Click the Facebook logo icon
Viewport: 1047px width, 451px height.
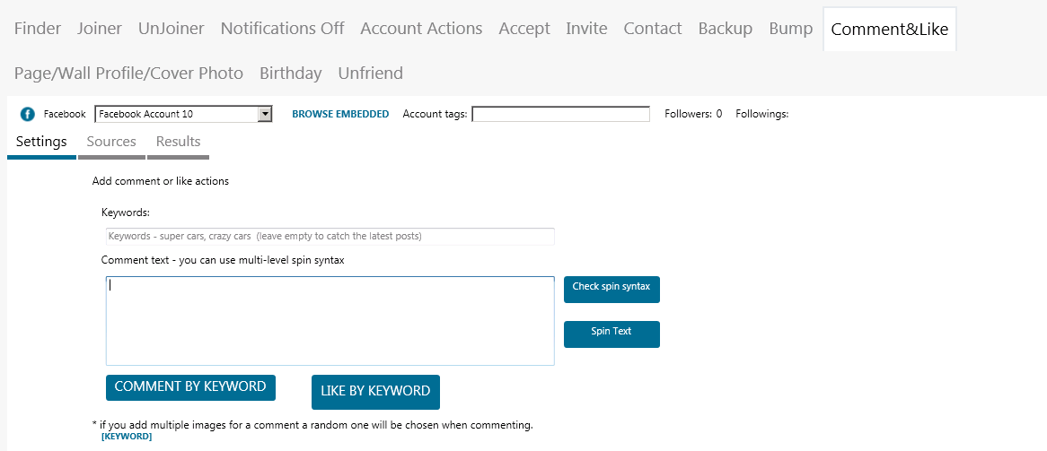(x=27, y=114)
